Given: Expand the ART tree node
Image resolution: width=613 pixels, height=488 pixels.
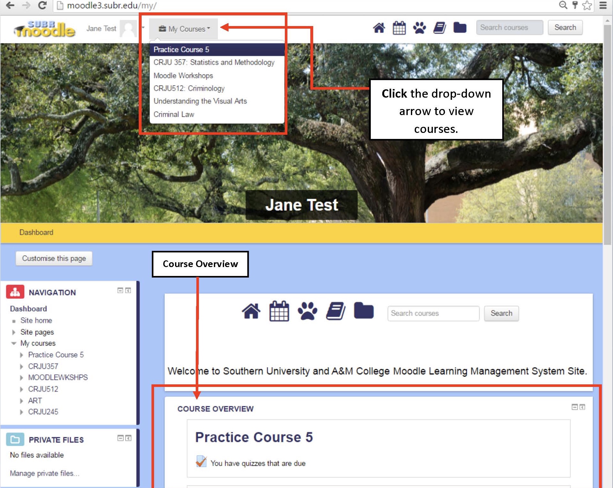Looking at the screenshot, I should (x=22, y=401).
